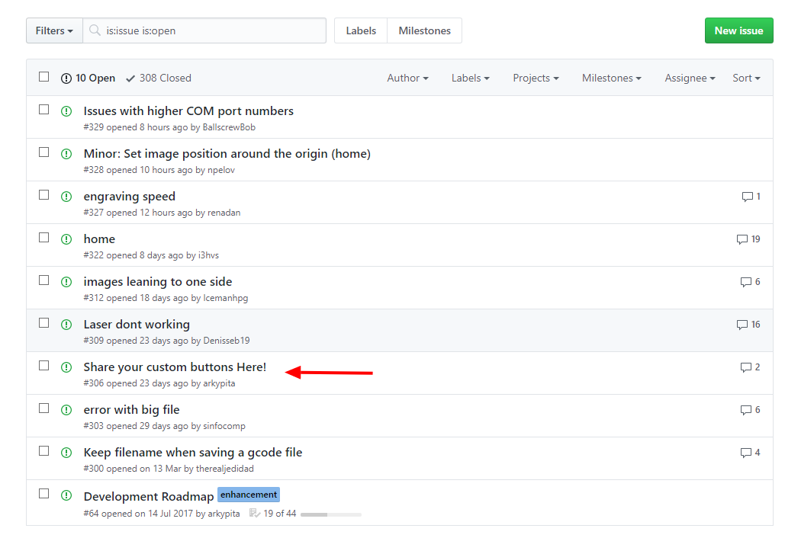Focus the issue search field with 'is:issue is:open'
Viewport: 785px width, 538px height.
(214, 31)
